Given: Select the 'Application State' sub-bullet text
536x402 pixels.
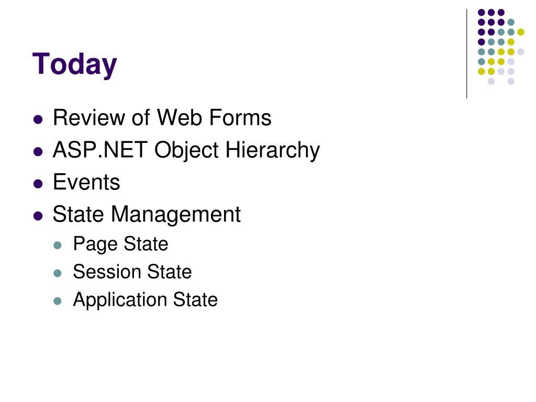Looking at the screenshot, I should (146, 300).
